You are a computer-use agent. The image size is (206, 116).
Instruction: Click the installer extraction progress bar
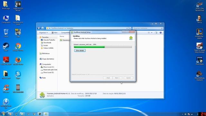[x=103, y=47]
